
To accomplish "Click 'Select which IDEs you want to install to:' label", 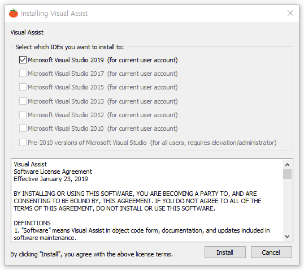I will point(70,47).
